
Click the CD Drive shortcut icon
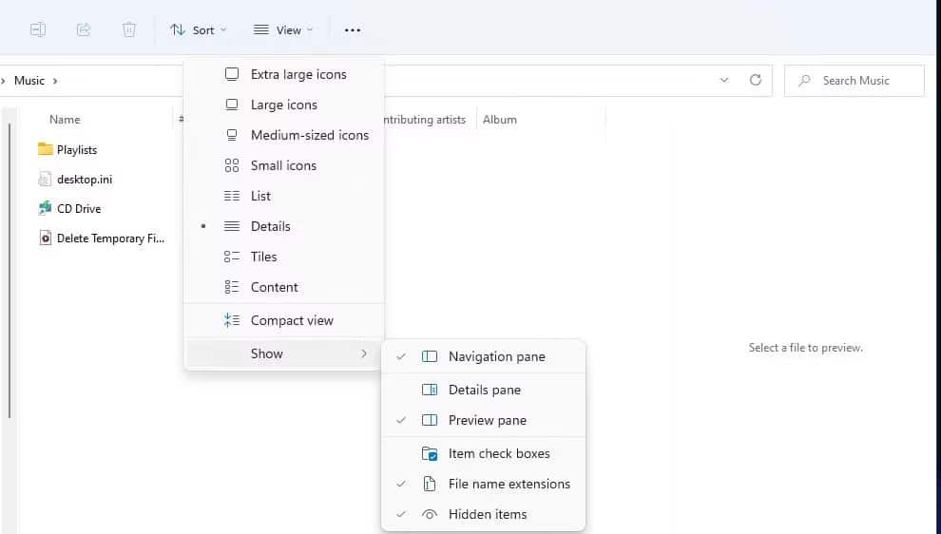(x=45, y=208)
